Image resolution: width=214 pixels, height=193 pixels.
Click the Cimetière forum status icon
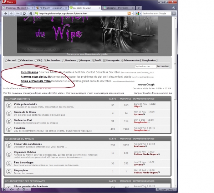pyautogui.click(x=9, y=129)
